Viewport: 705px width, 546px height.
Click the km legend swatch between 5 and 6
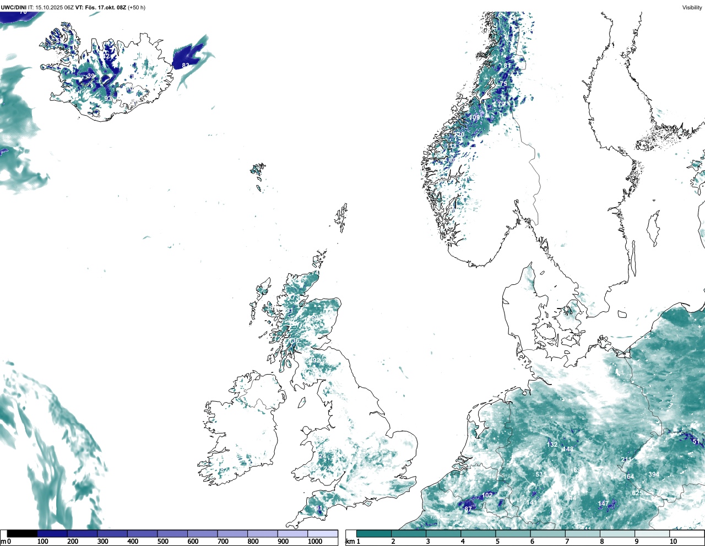513,533
